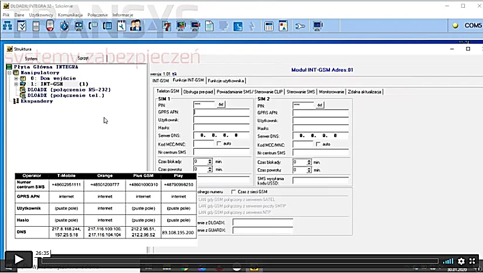Click the checklist options toolbar icon

(x=22, y=26)
